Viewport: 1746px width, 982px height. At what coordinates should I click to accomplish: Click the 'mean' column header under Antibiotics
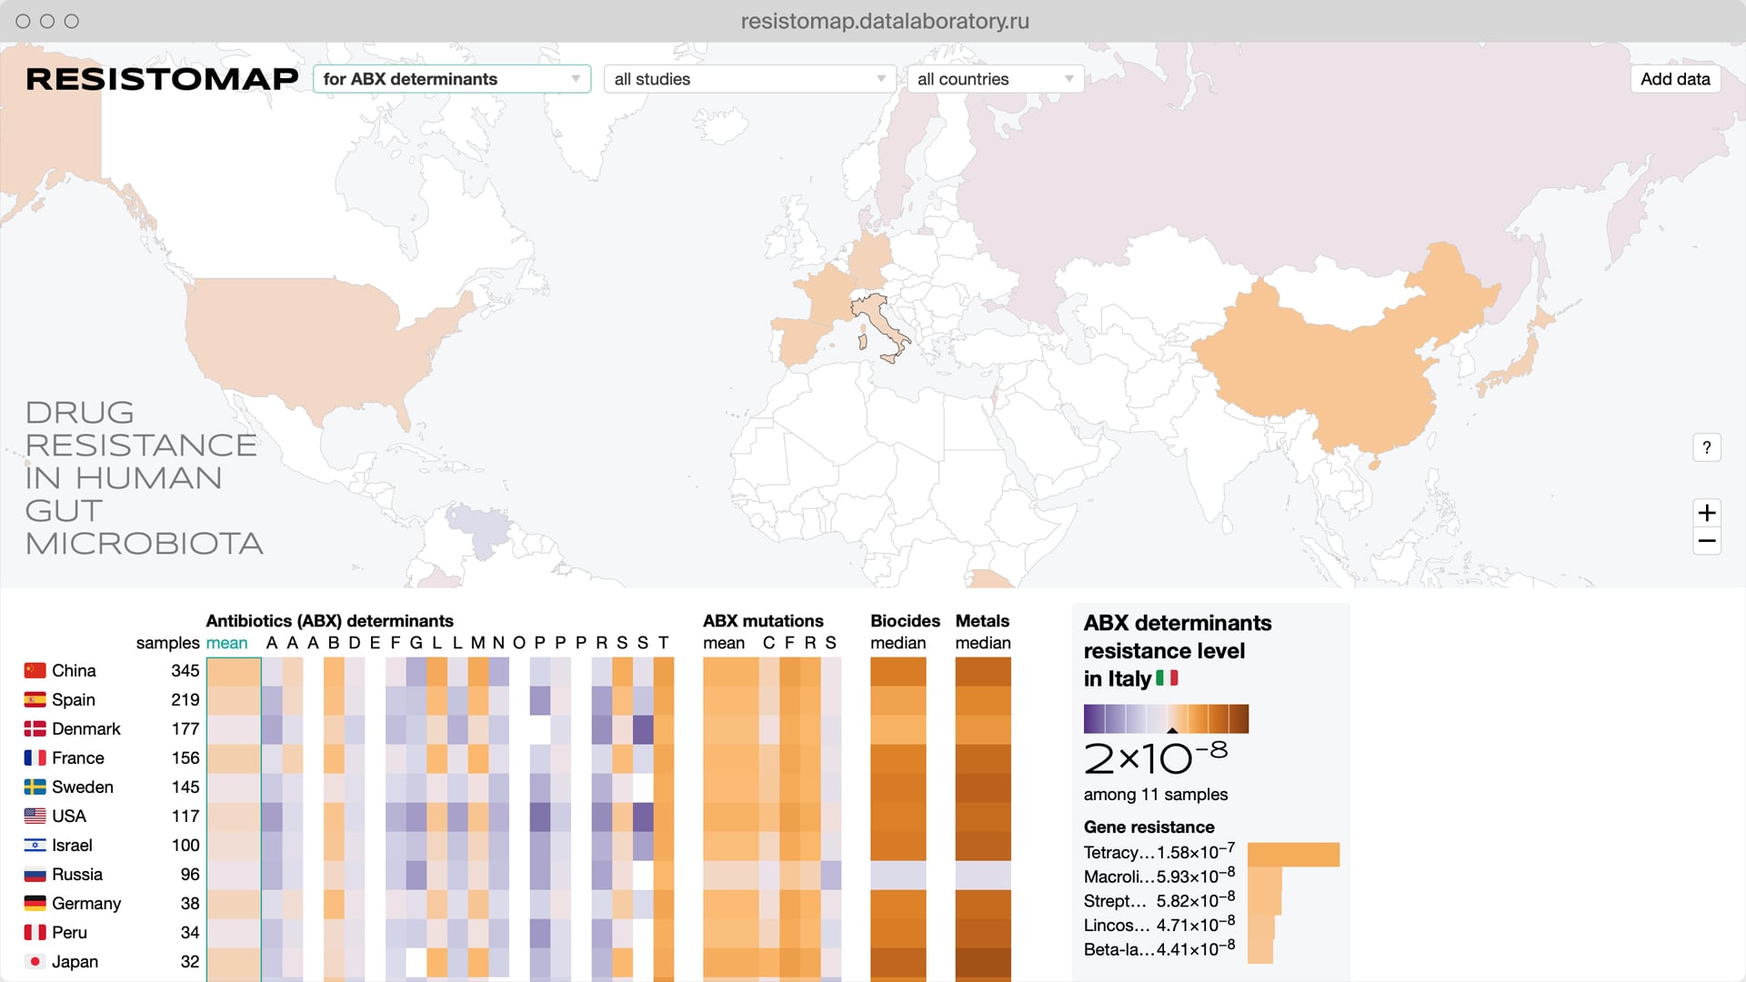coord(226,643)
